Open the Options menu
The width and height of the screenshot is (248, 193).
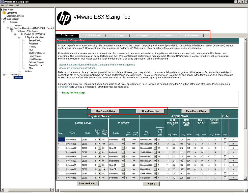pos(10,5)
